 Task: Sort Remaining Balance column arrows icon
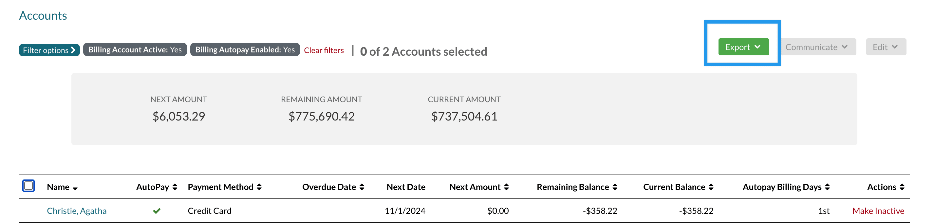tap(615, 187)
